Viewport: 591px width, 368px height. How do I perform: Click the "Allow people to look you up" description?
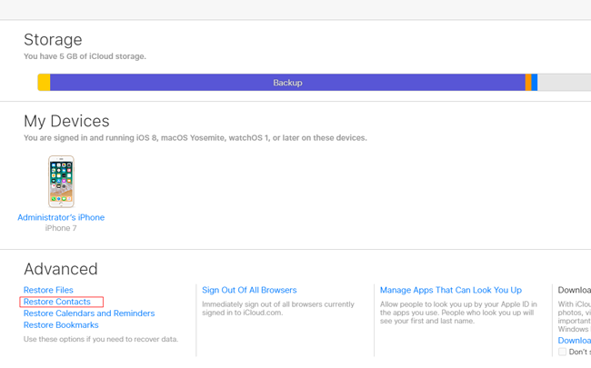[458, 313]
